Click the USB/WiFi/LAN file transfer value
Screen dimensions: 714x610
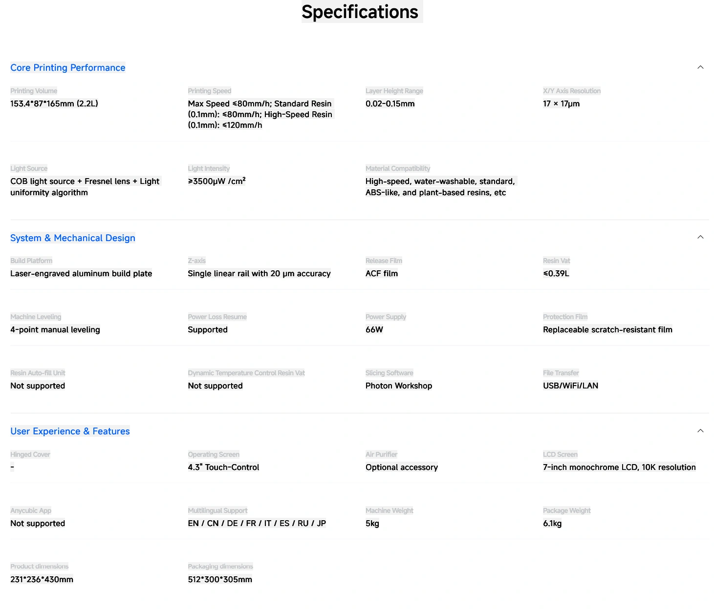tap(570, 386)
